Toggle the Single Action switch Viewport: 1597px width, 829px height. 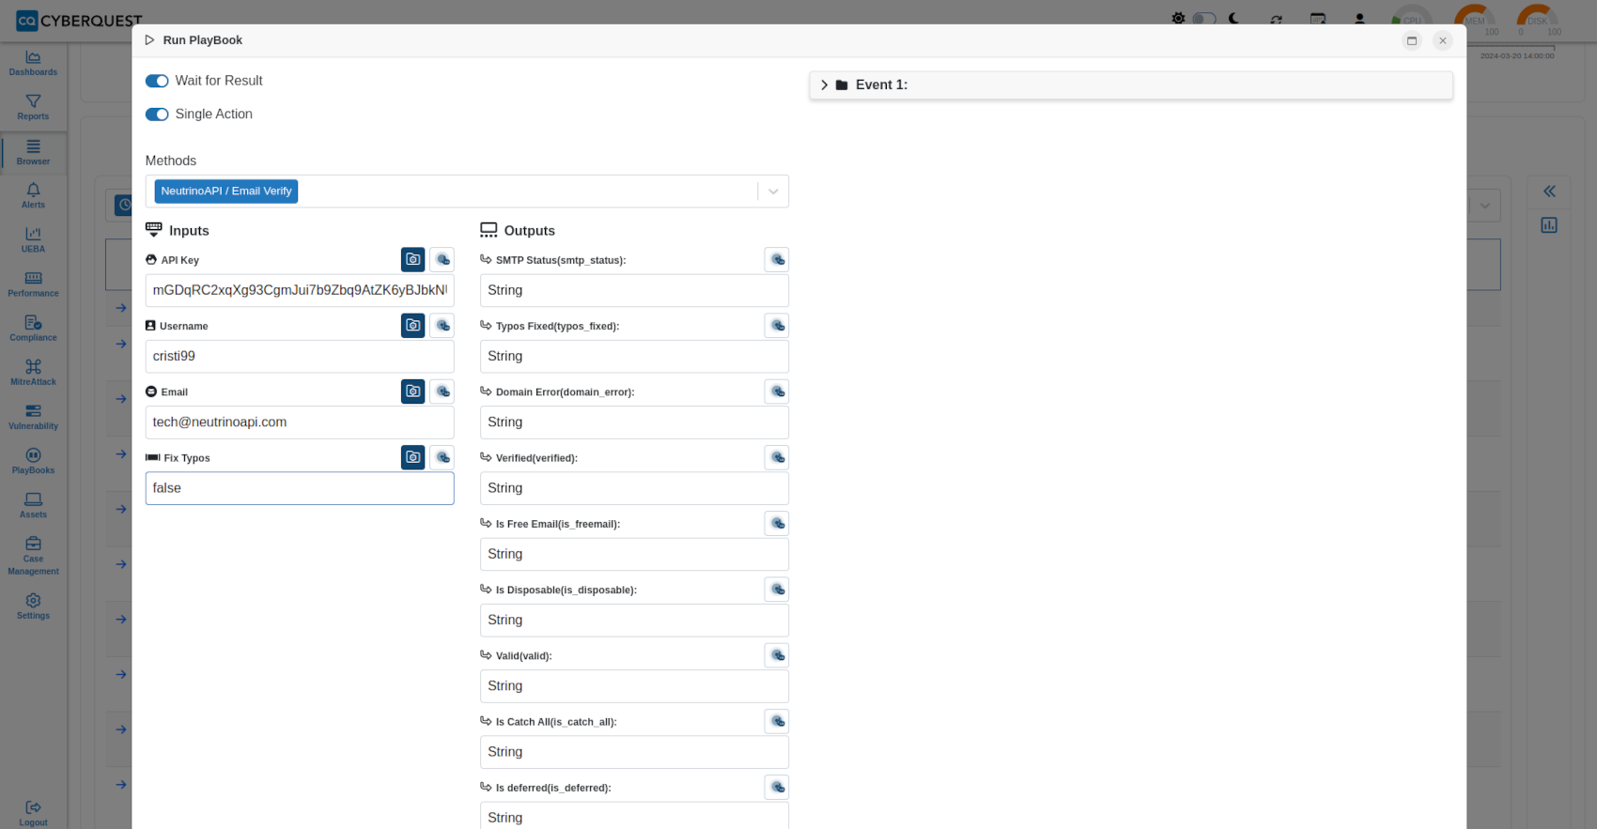tap(157, 115)
